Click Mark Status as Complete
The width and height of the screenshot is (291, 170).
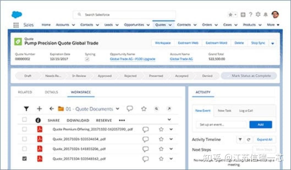tap(249, 76)
